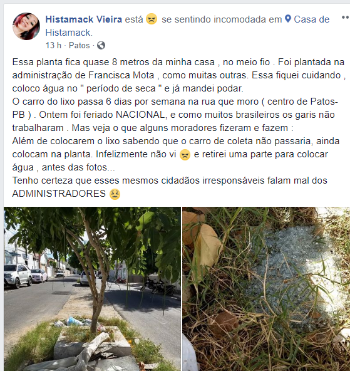Click the white SUV in left photo
350x371 pixels.
tap(18, 276)
